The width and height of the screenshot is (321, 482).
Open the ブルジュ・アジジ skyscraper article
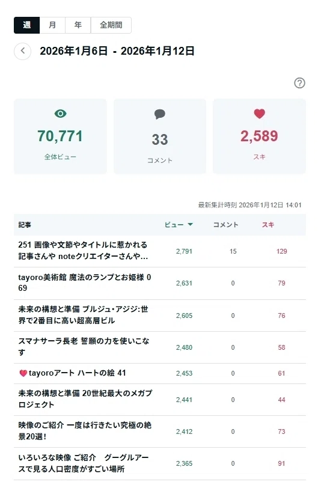[x=83, y=315]
